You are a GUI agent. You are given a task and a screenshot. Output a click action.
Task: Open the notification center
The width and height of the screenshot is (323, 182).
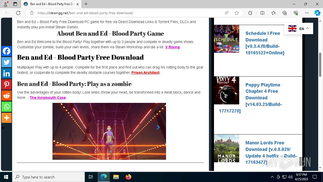coord(315,177)
